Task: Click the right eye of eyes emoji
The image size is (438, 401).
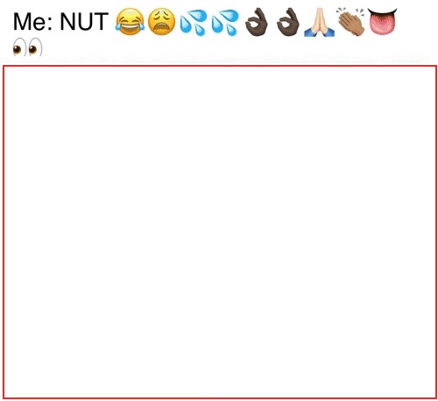Action: [x=35, y=47]
